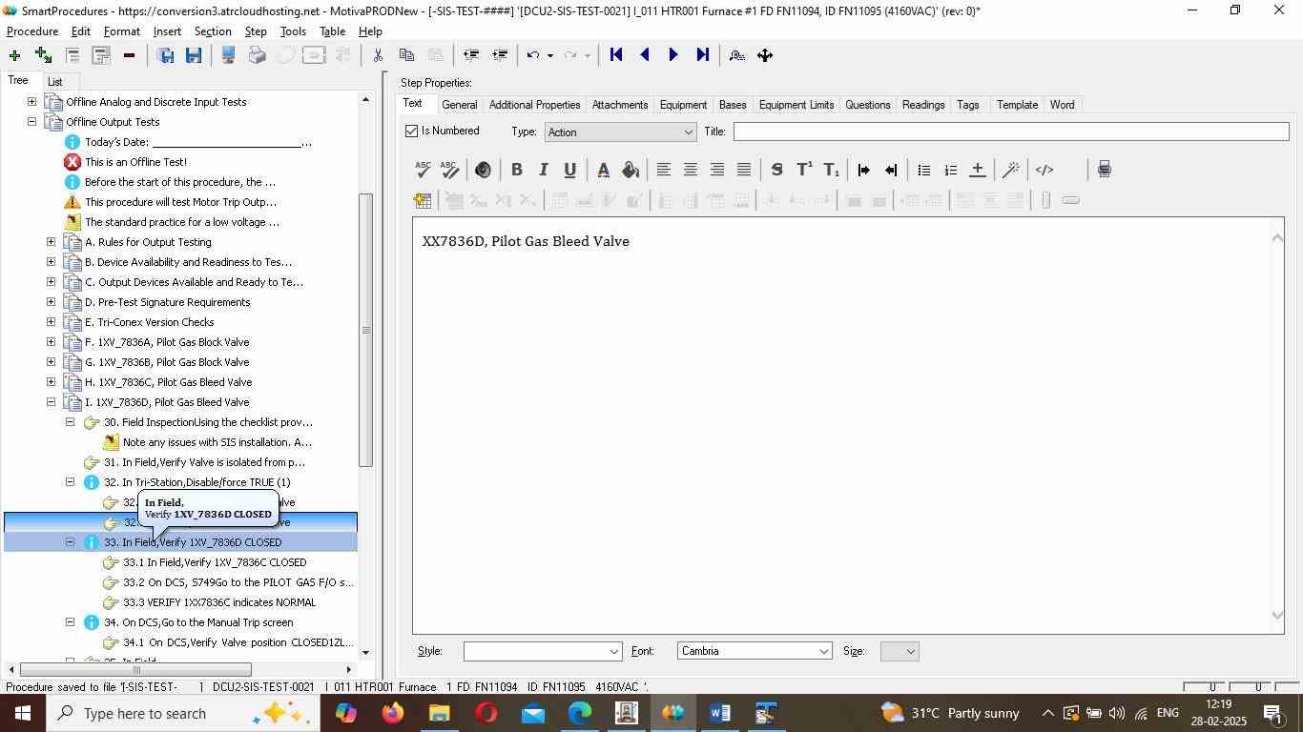Click the print icon in main toolbar
This screenshot has width=1303, height=732.
click(x=257, y=55)
